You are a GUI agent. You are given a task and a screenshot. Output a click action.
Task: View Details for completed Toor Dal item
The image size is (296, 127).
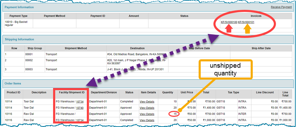(147, 101)
